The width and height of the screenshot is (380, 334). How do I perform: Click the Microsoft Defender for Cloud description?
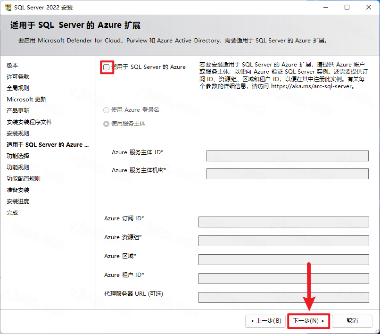(173, 41)
